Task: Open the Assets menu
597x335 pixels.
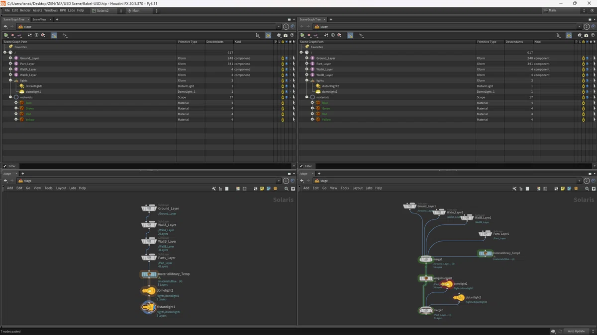Action: (x=37, y=10)
